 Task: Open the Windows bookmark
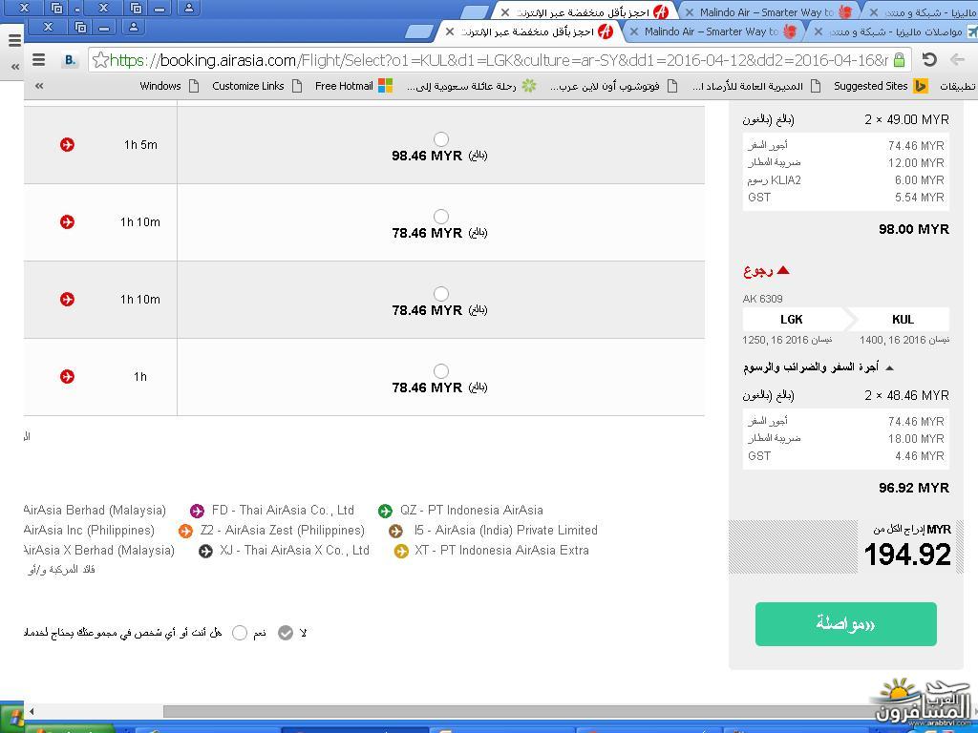coord(168,86)
